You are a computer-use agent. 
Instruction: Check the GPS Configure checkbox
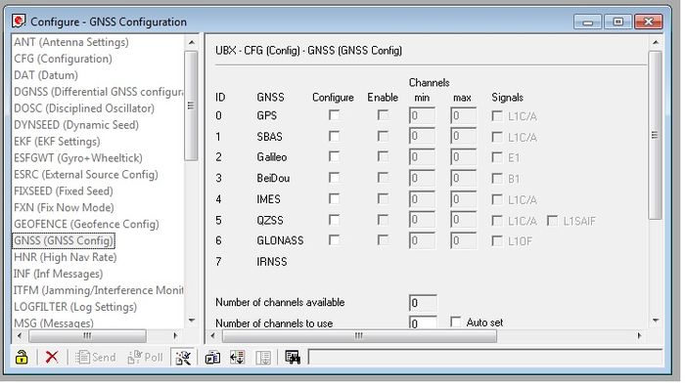click(335, 115)
